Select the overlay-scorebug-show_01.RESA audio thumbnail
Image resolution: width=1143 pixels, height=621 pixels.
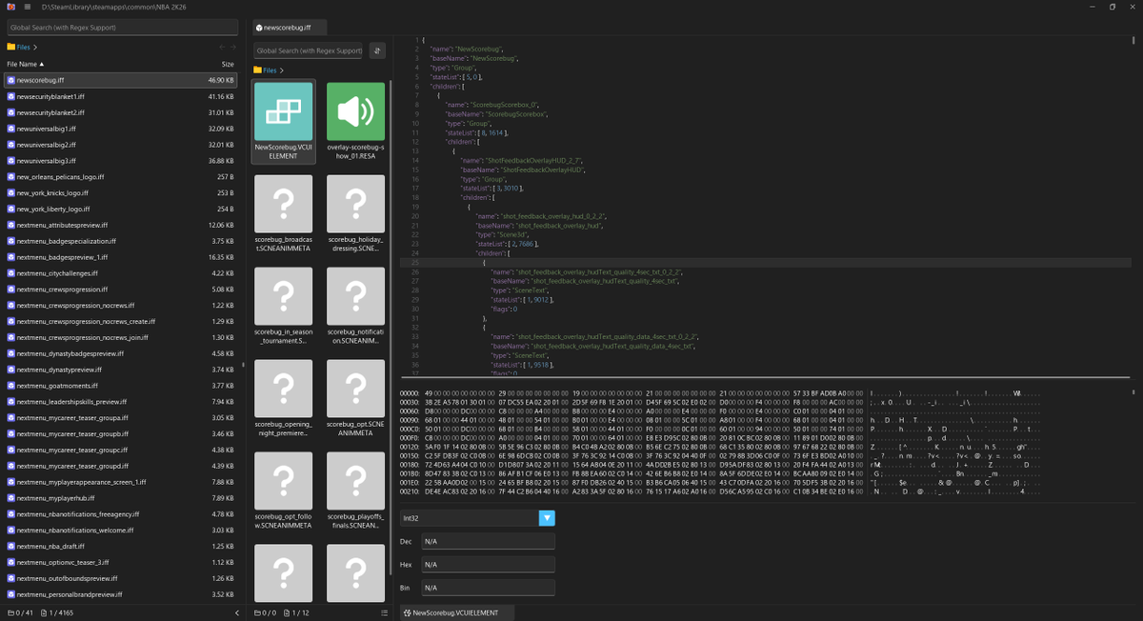pos(355,121)
